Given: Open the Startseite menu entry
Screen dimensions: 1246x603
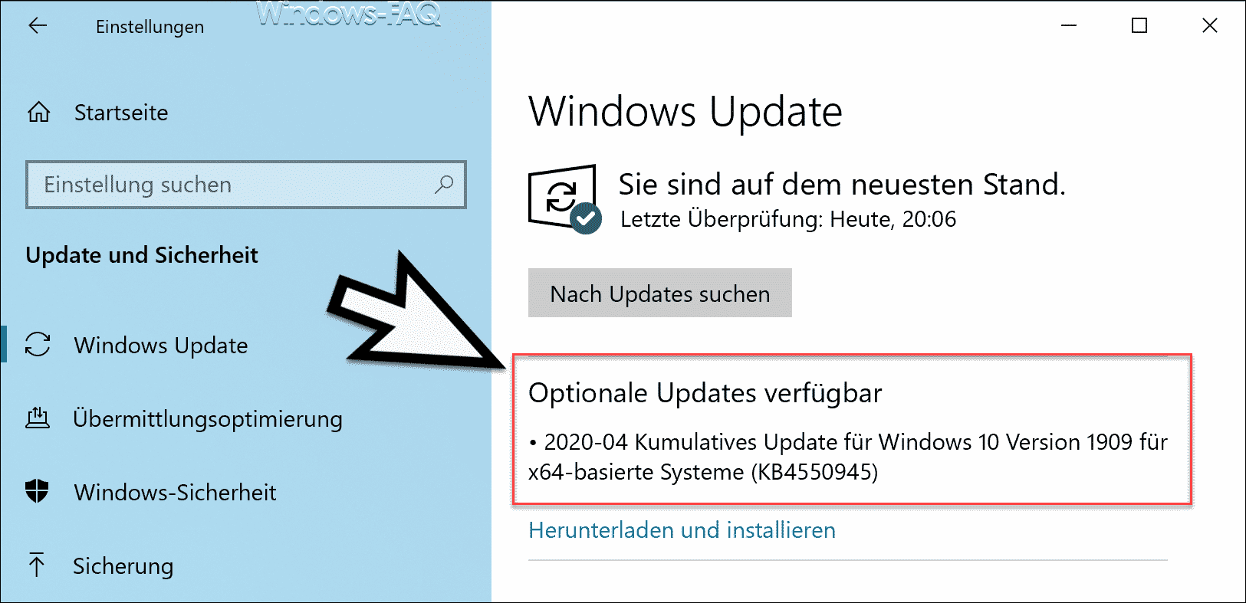Looking at the screenshot, I should pos(121,113).
